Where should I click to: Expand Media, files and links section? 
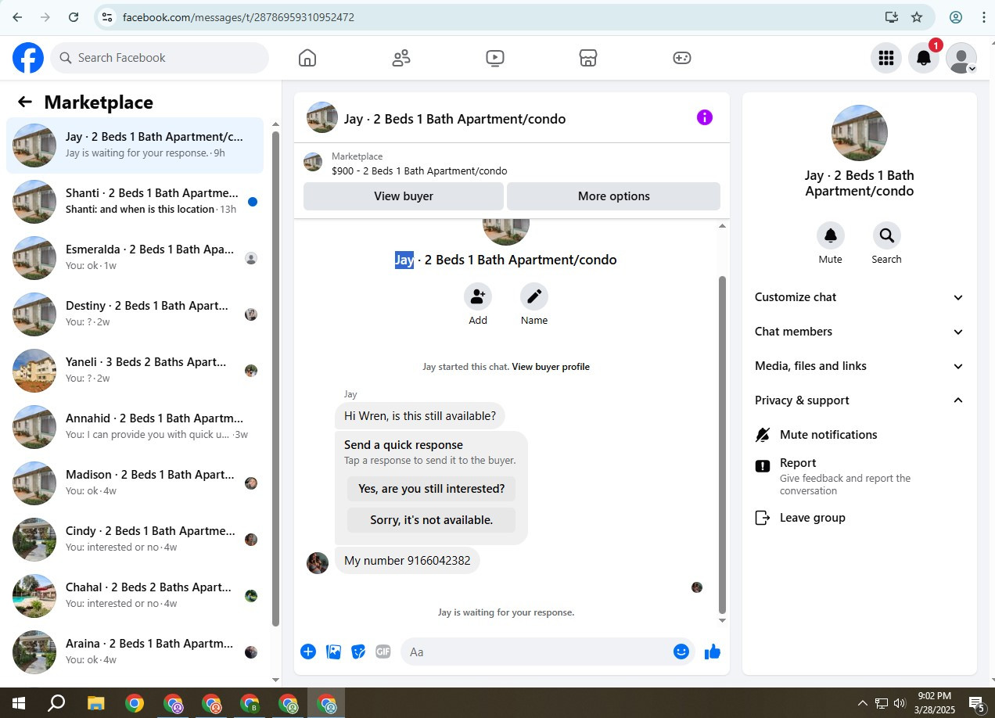point(859,366)
